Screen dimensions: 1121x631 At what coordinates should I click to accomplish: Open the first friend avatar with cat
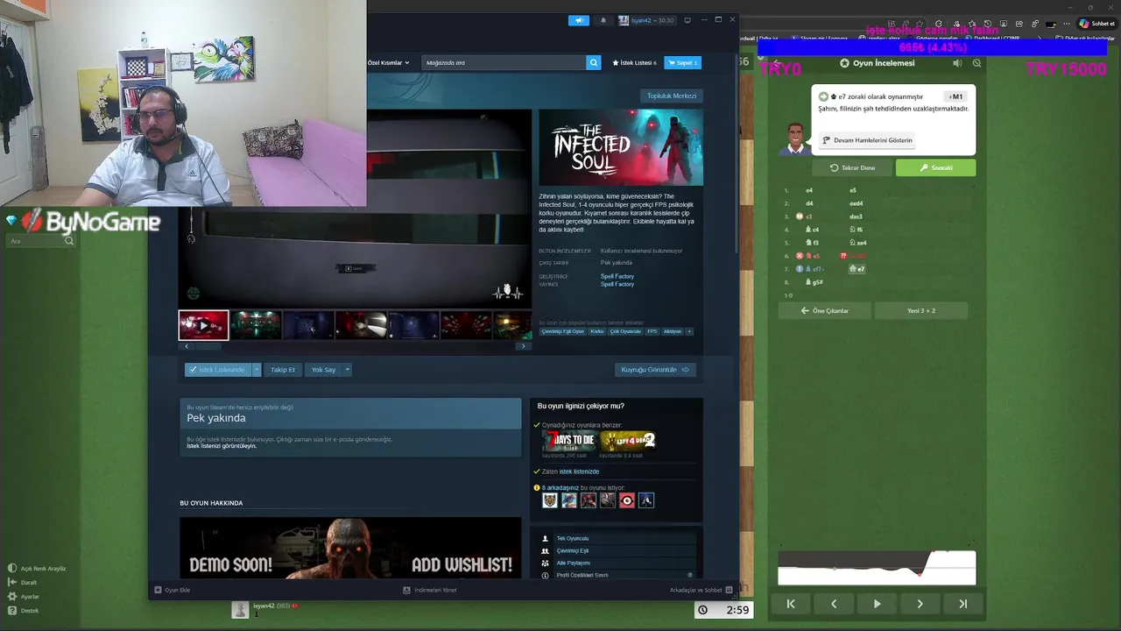click(x=550, y=500)
